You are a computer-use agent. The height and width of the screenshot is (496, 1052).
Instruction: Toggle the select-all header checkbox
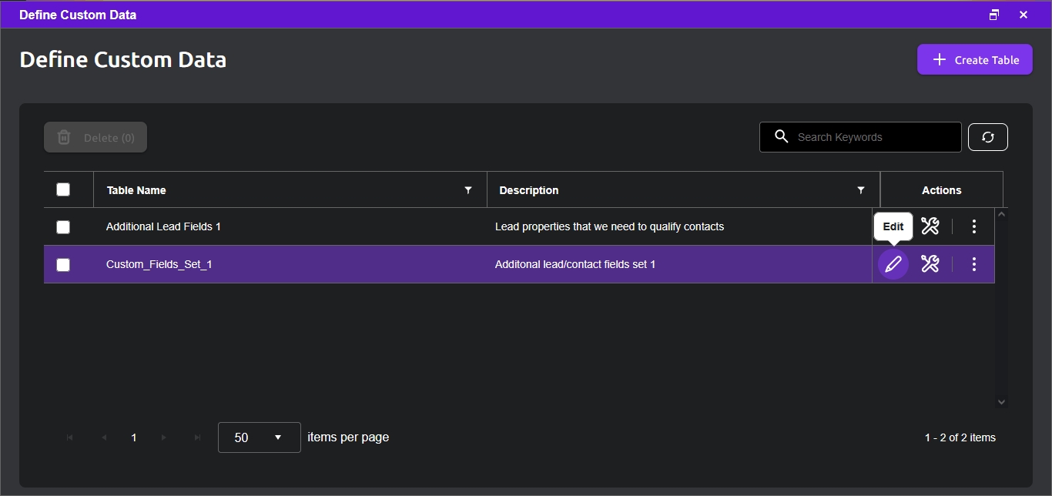(63, 189)
